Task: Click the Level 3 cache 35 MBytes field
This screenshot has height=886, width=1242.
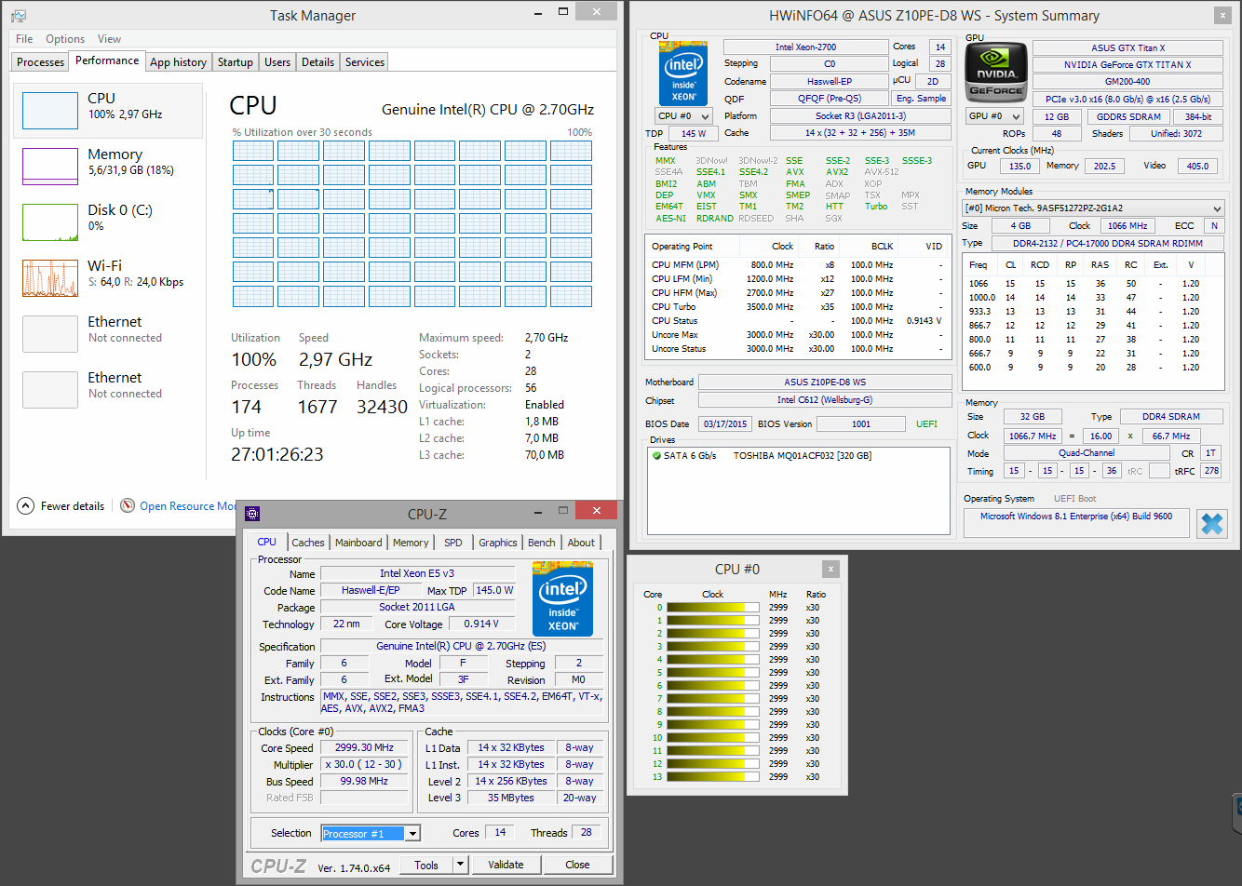Action: 511,799
